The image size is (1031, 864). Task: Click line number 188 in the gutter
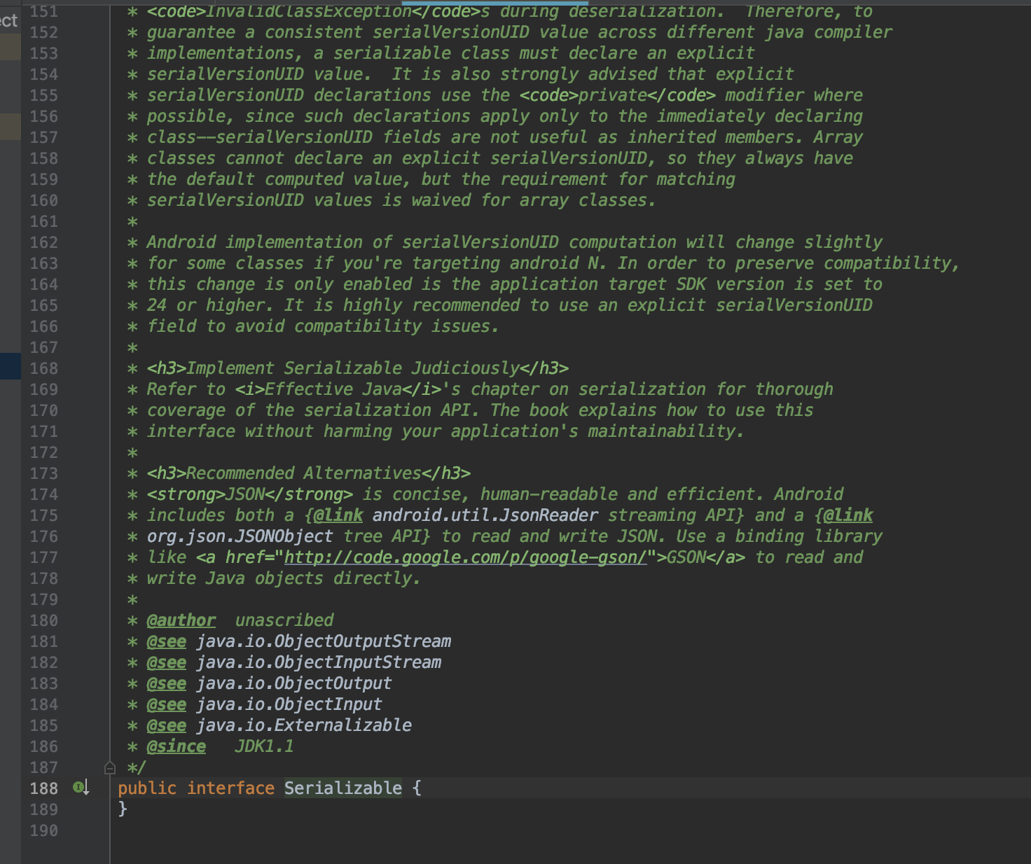click(43, 788)
